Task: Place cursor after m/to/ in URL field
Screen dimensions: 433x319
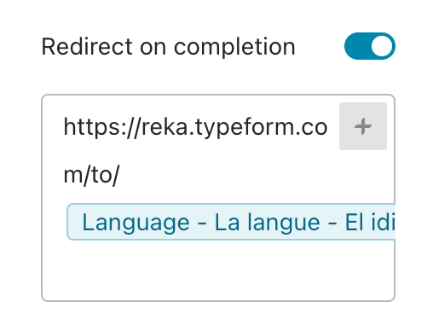Action: (119, 175)
